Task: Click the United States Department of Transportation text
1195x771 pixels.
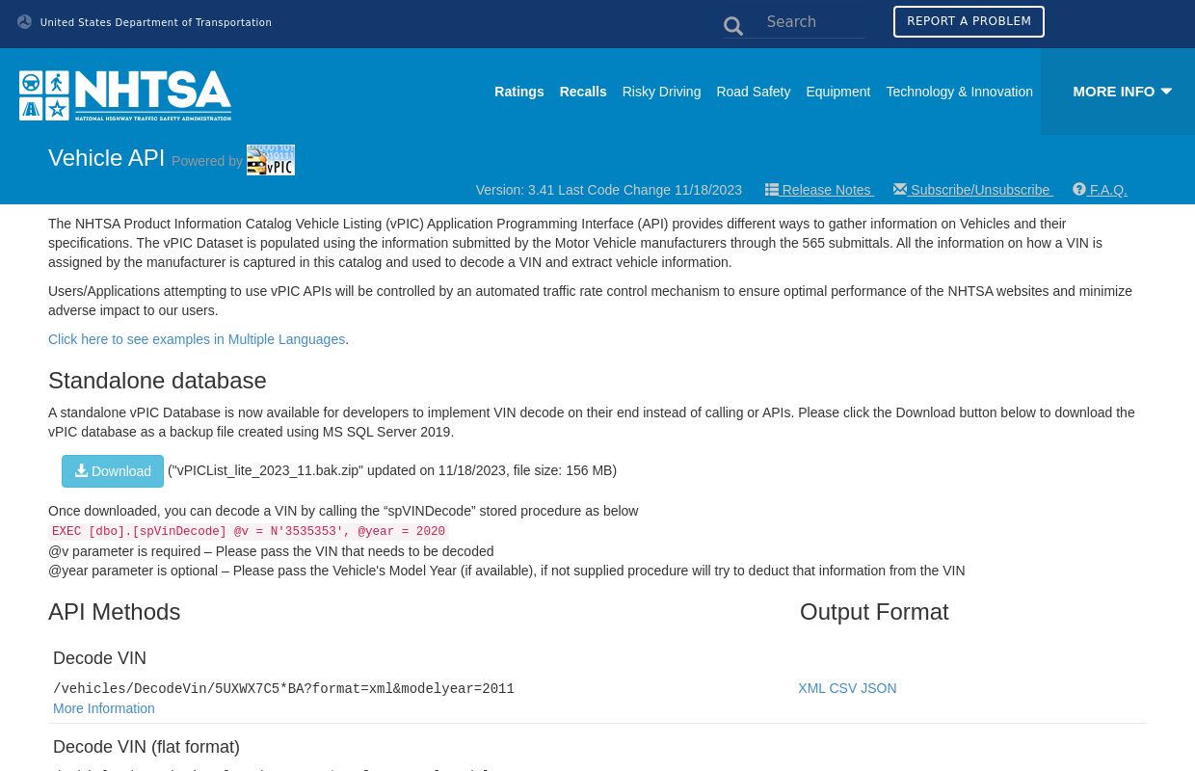Action: (156, 23)
